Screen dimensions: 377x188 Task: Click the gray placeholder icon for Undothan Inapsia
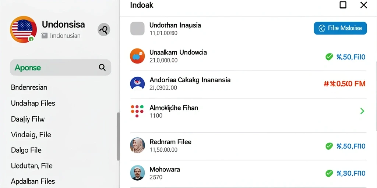[137, 29]
